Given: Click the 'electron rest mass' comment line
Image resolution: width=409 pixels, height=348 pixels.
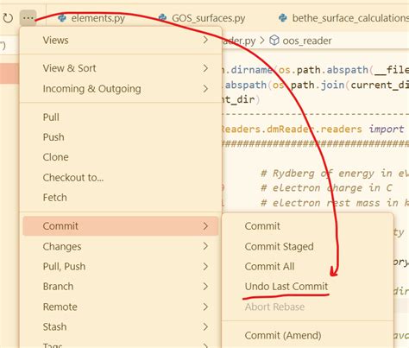Looking at the screenshot, I should [335, 203].
